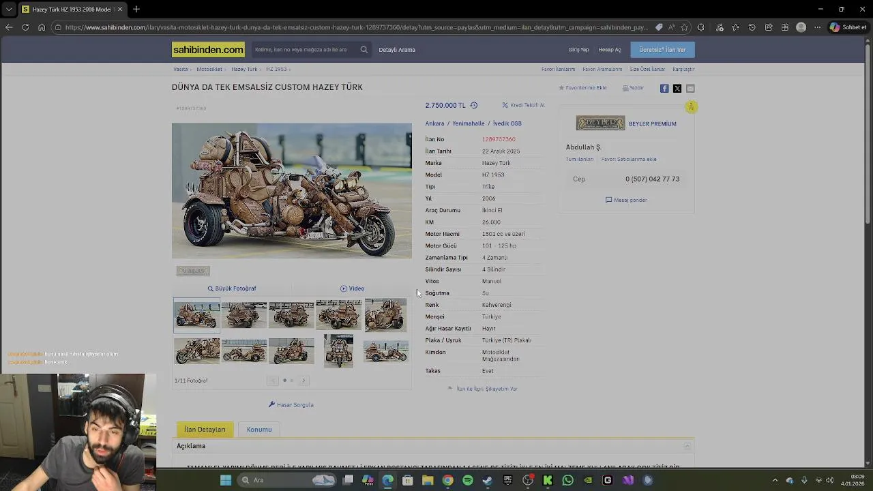
Task: Open Spotify from taskbar
Action: point(468,480)
